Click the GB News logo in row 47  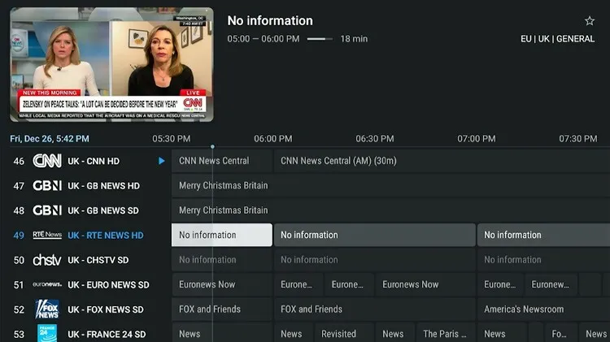pos(47,186)
